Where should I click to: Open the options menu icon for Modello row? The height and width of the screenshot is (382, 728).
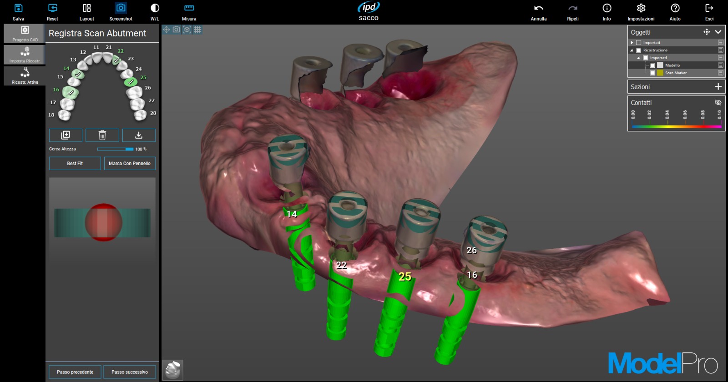pos(721,65)
